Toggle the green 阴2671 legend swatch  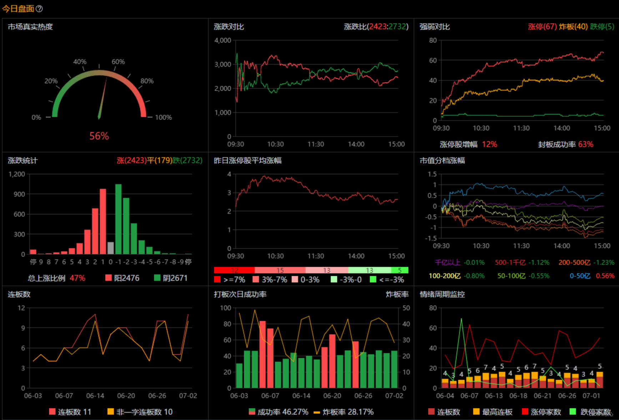click(x=157, y=278)
